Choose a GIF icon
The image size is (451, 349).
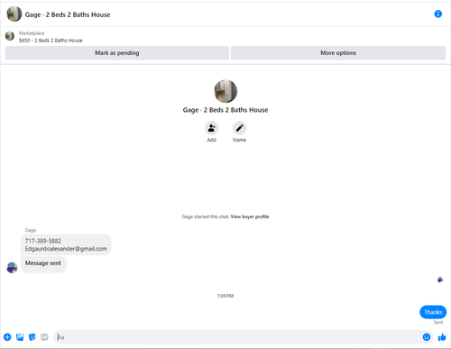[x=44, y=337]
